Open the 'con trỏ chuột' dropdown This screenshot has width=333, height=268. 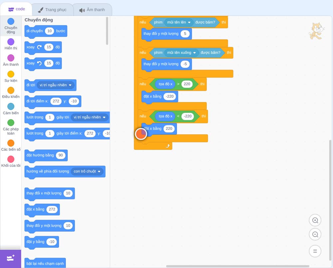click(x=87, y=171)
